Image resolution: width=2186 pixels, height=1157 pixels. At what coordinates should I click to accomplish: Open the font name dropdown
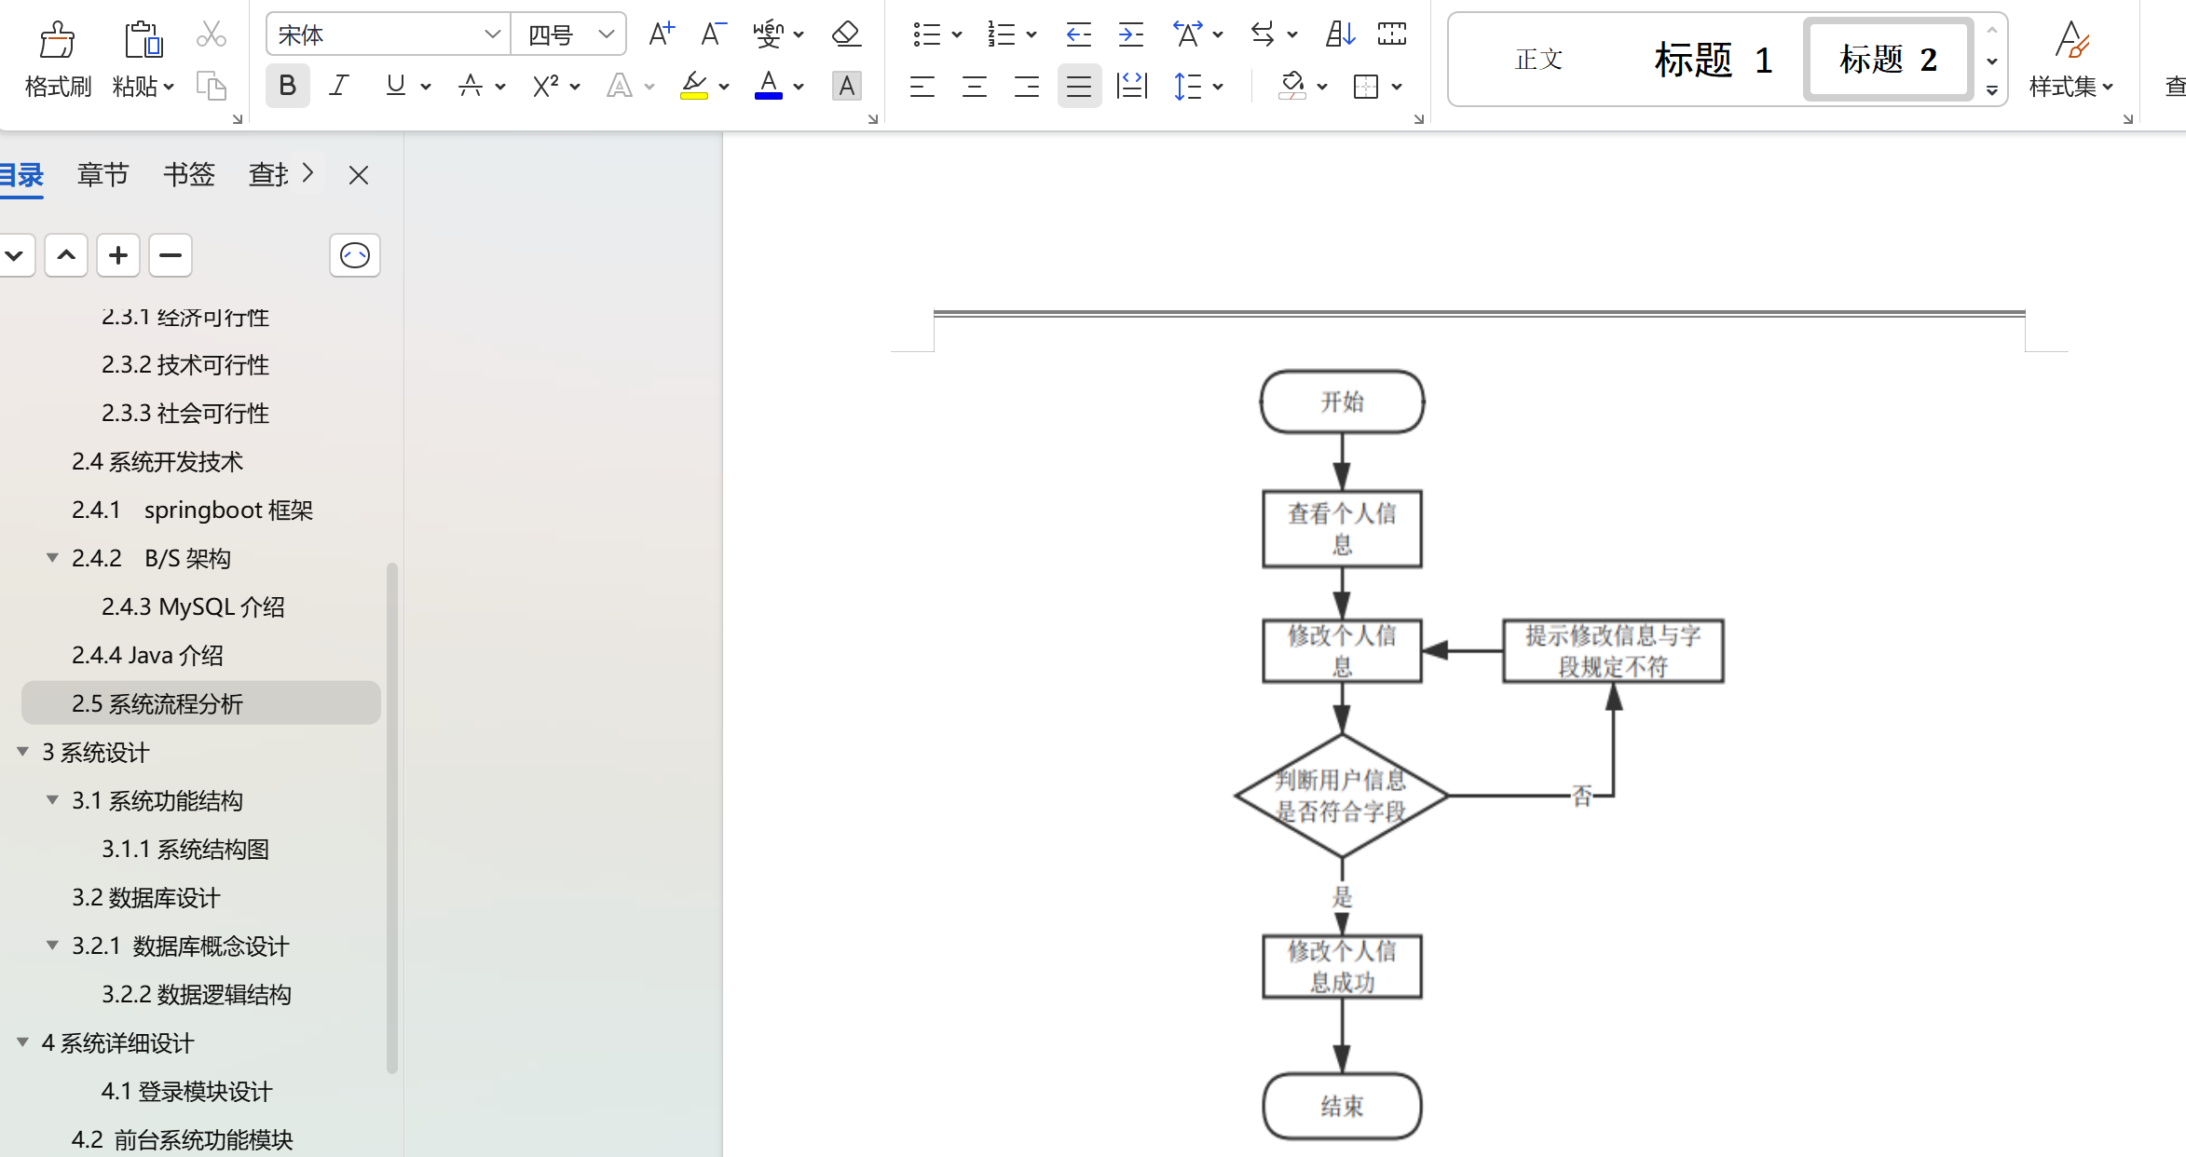pos(492,34)
